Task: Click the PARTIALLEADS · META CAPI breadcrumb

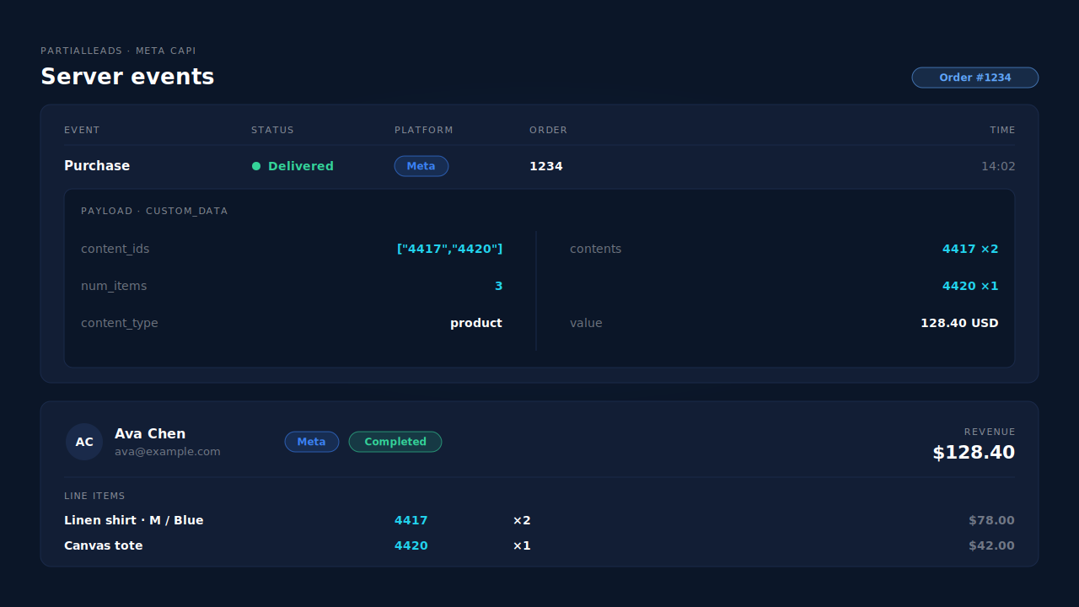Action: coord(118,51)
